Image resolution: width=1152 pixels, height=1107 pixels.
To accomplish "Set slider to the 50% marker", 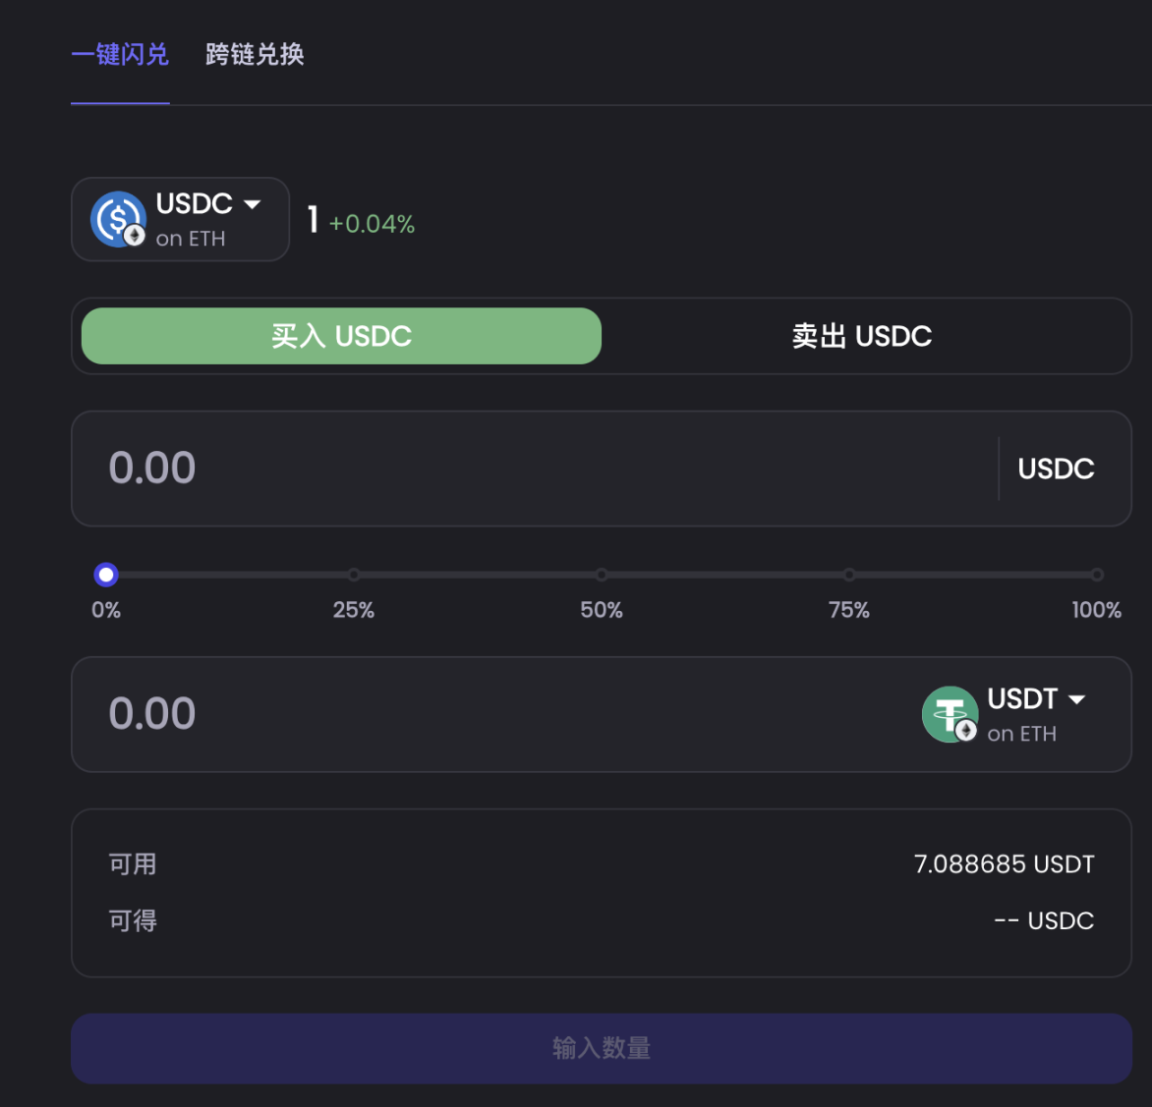I will pos(602,575).
